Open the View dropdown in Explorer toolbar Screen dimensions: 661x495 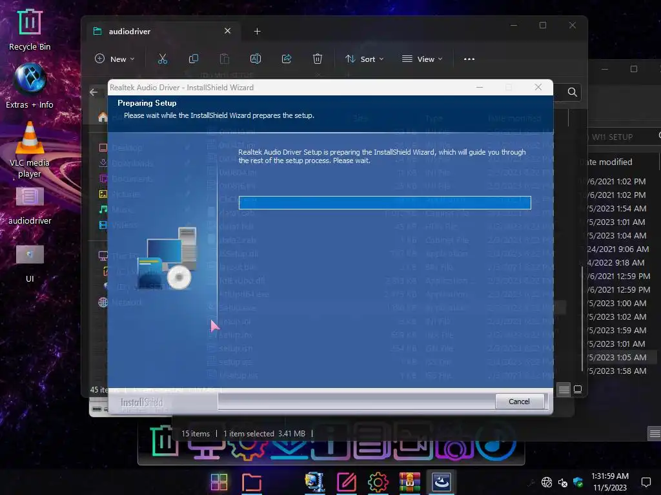pos(422,59)
